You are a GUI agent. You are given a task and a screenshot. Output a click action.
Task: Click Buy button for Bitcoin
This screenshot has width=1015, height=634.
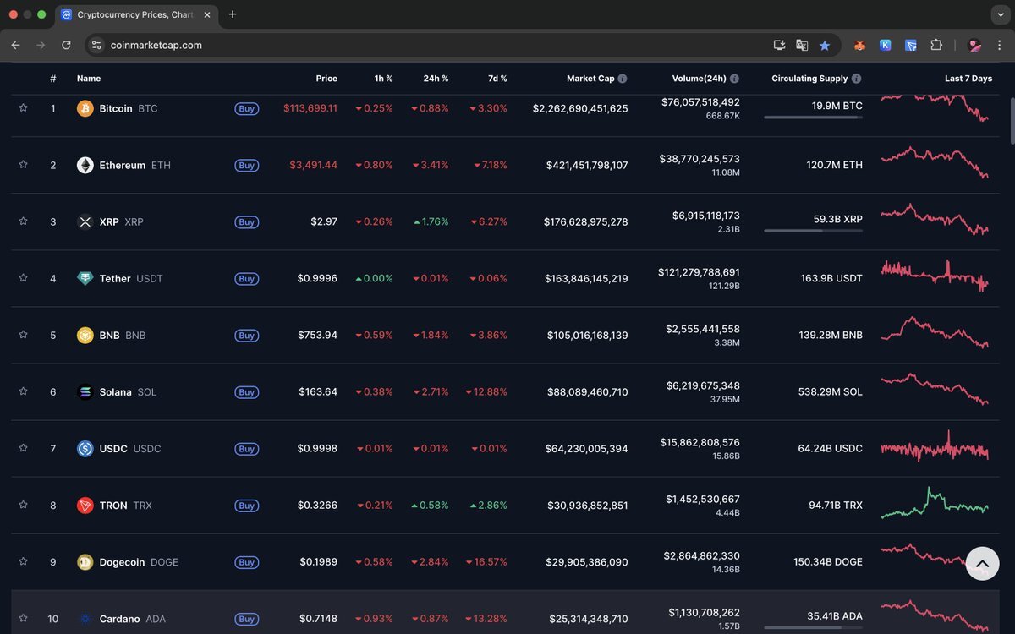pos(246,108)
